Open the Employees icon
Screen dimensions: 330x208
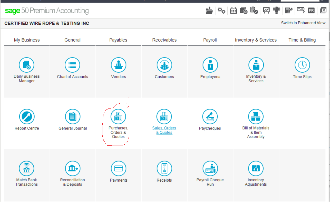pyautogui.click(x=210, y=65)
